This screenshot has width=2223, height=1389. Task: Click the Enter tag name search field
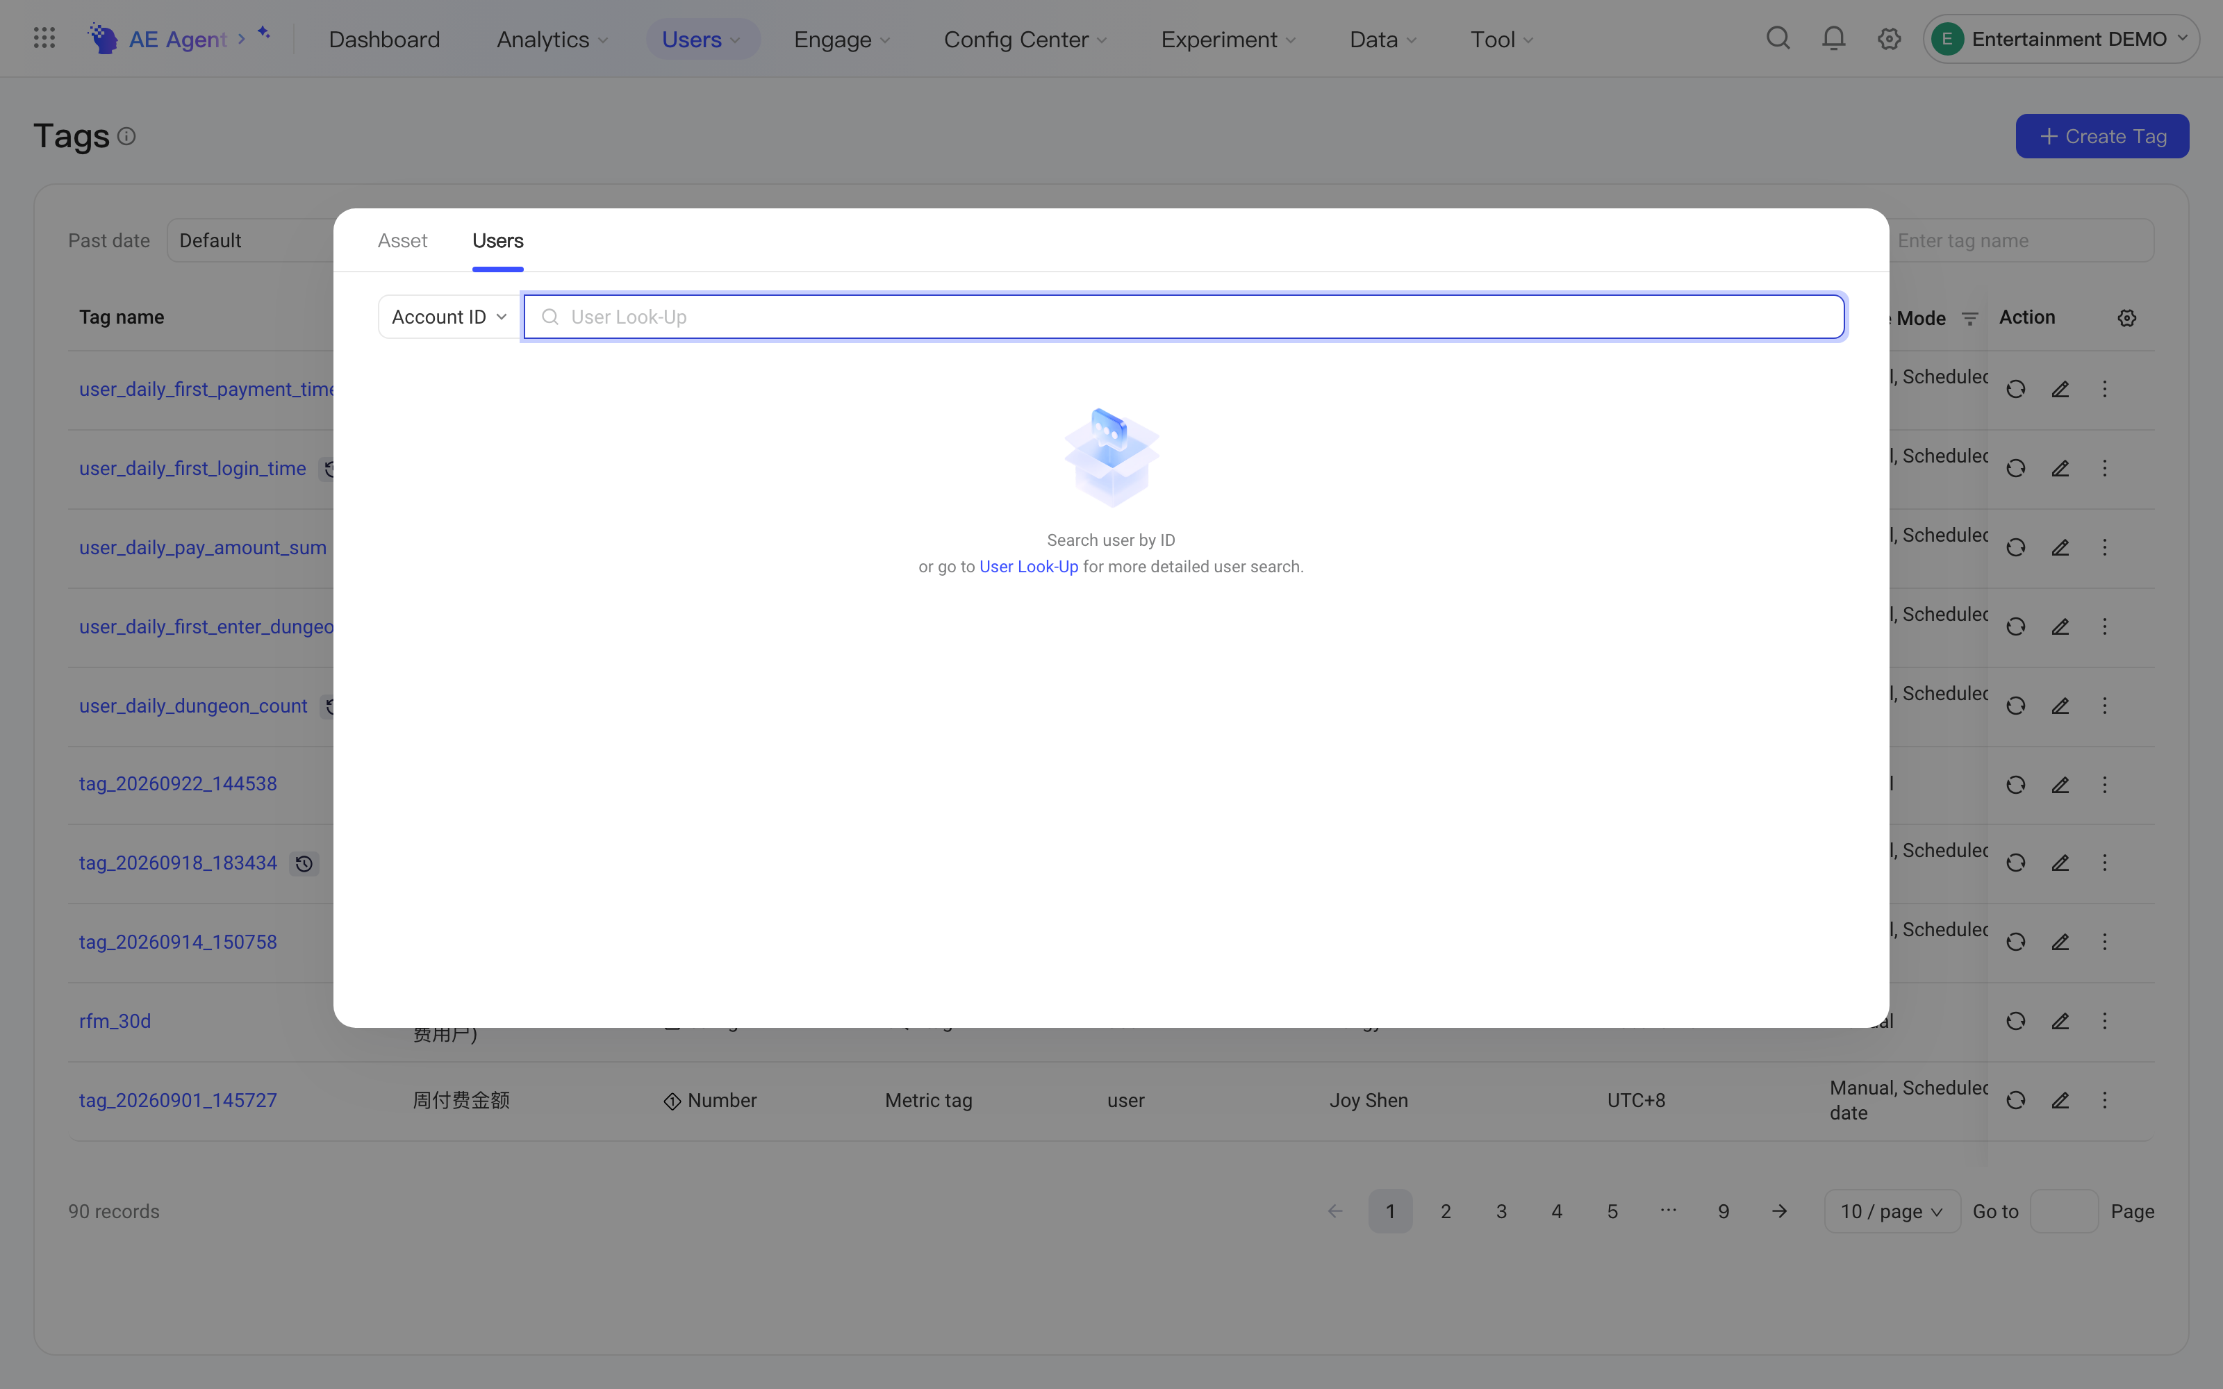2021,241
